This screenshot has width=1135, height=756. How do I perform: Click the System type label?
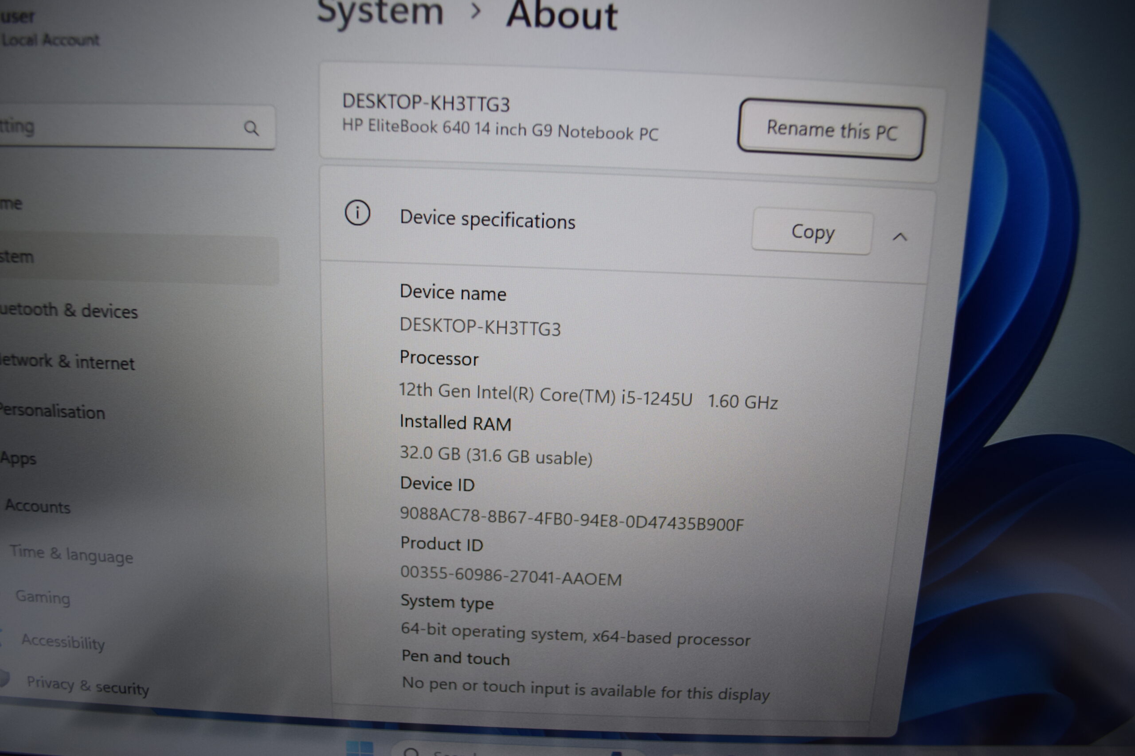pyautogui.click(x=447, y=602)
